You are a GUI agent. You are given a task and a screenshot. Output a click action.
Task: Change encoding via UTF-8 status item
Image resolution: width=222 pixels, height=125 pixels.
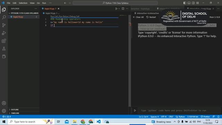click(164, 117)
